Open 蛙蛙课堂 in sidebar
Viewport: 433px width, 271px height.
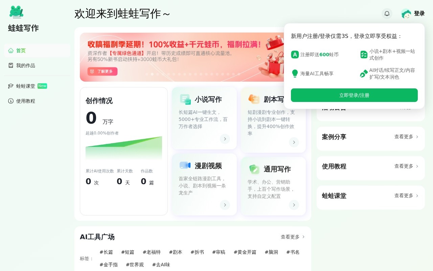point(37,86)
